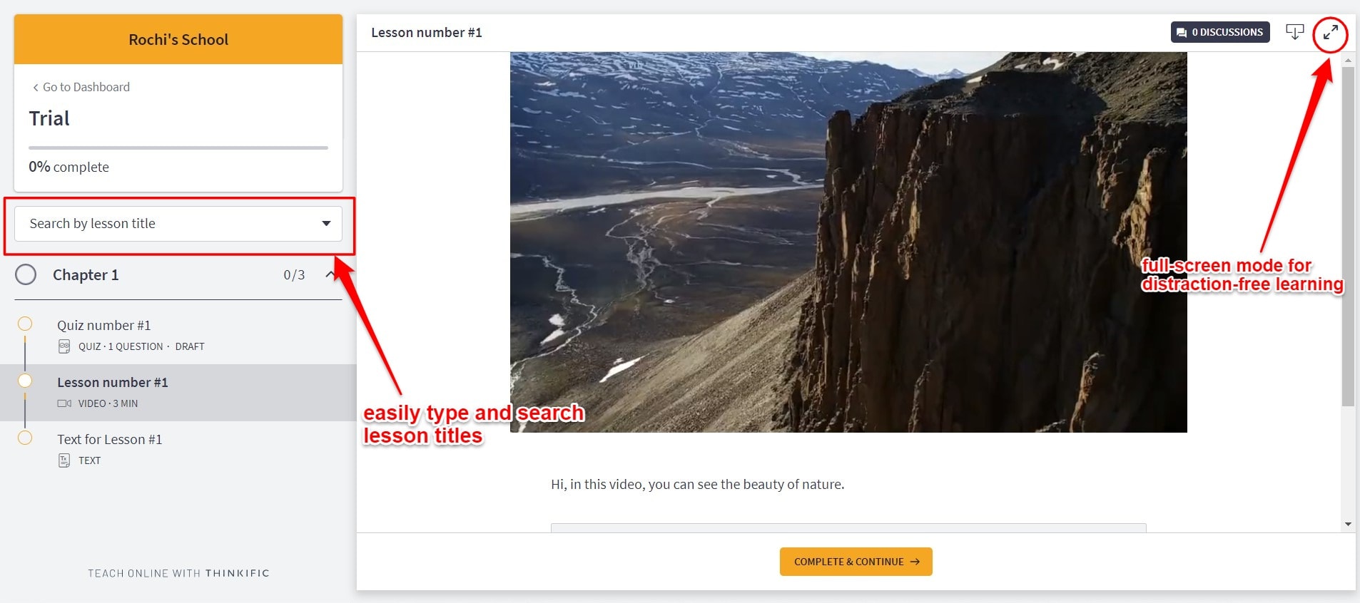
Task: Mark Quiz number #1 circle as complete
Action: pyautogui.click(x=25, y=324)
